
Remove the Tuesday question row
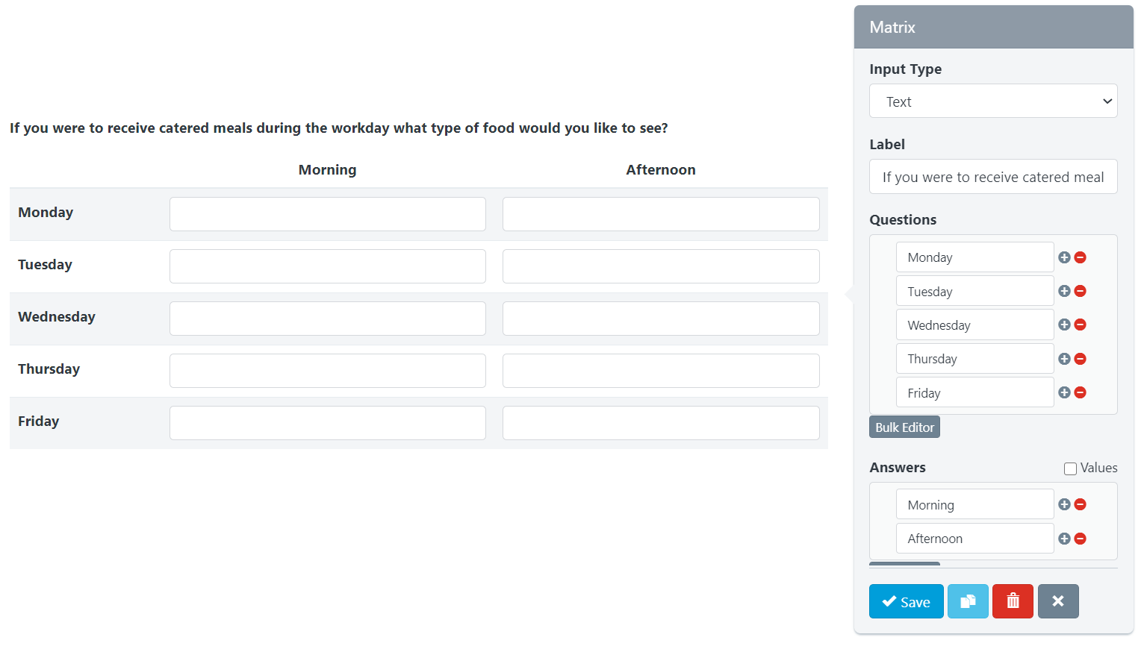[1080, 291]
